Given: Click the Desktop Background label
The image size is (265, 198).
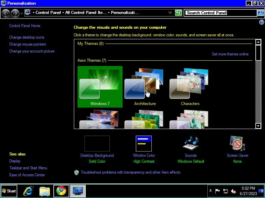Looking at the screenshot, I should coord(97,155).
